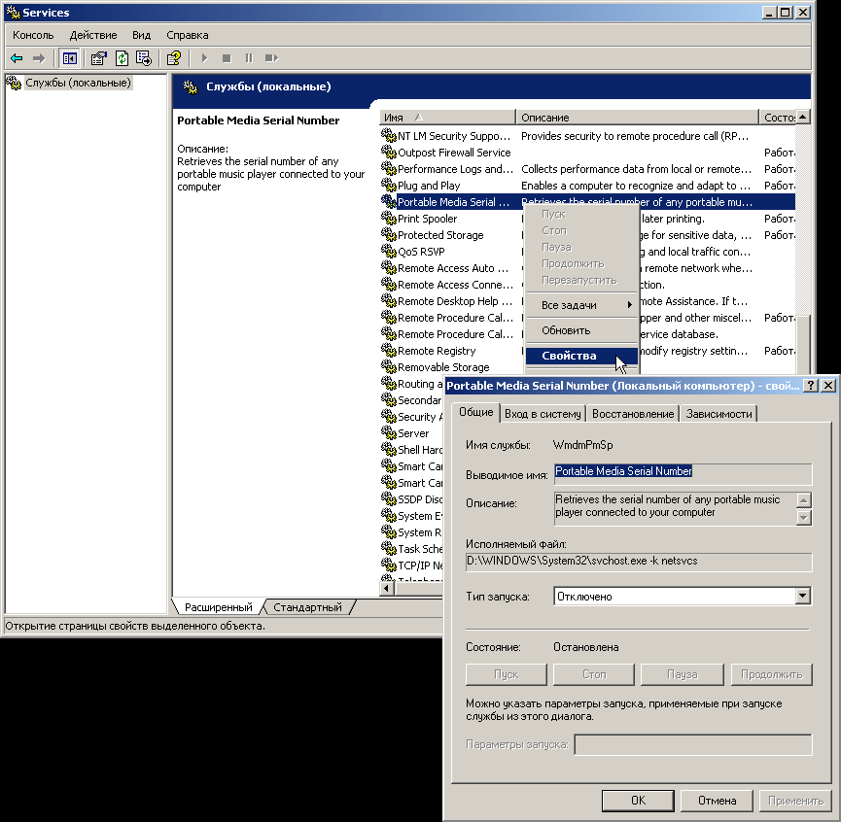The image size is (841, 822).
Task: Click gear icon of Removable Storage service
Action: point(388,366)
